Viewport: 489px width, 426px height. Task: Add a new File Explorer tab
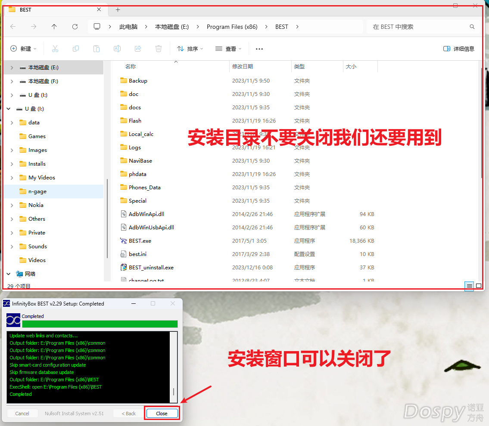[118, 9]
